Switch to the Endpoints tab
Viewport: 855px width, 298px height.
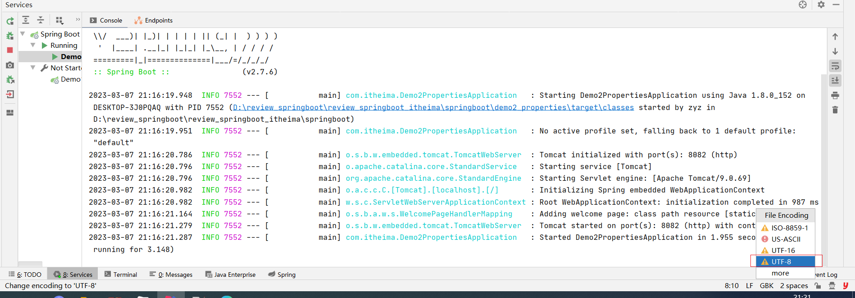154,20
